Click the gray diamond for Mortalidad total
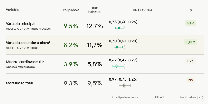This screenshot has width=208, height=104. click(124, 85)
